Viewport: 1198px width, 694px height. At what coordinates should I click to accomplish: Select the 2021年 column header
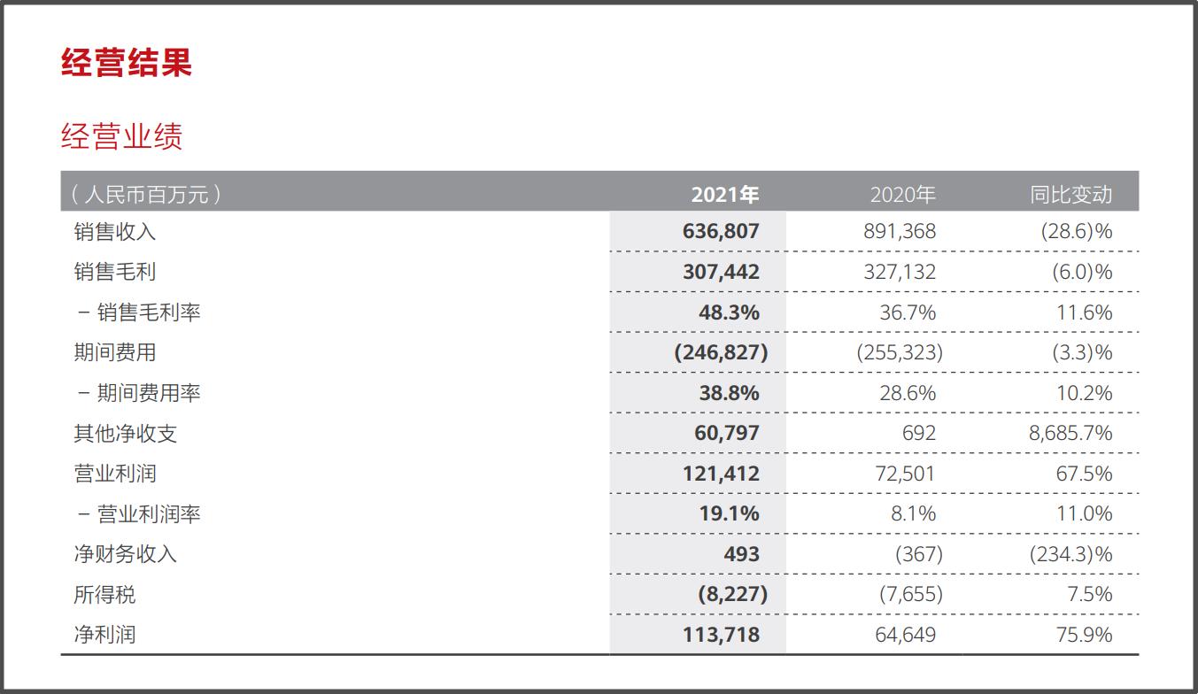coord(725,195)
